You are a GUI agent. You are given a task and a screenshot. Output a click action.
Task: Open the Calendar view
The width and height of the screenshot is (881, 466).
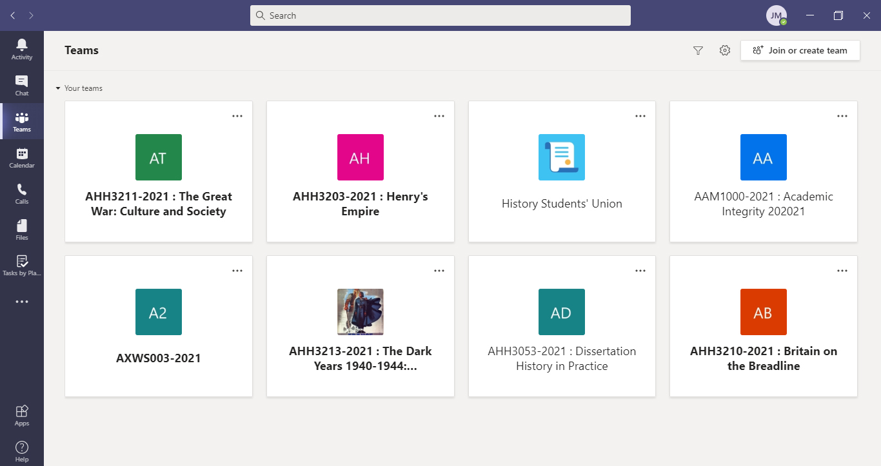tap(22, 157)
